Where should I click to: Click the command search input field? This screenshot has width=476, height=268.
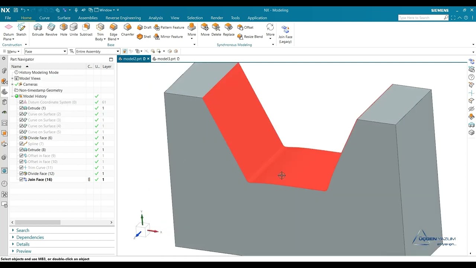[421, 17]
